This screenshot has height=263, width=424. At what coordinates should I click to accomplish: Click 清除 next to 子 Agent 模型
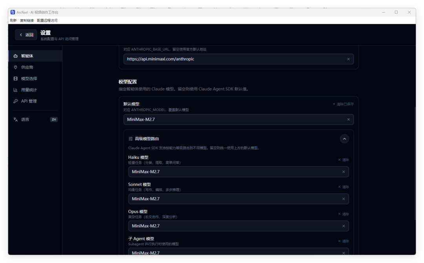tap(344, 241)
